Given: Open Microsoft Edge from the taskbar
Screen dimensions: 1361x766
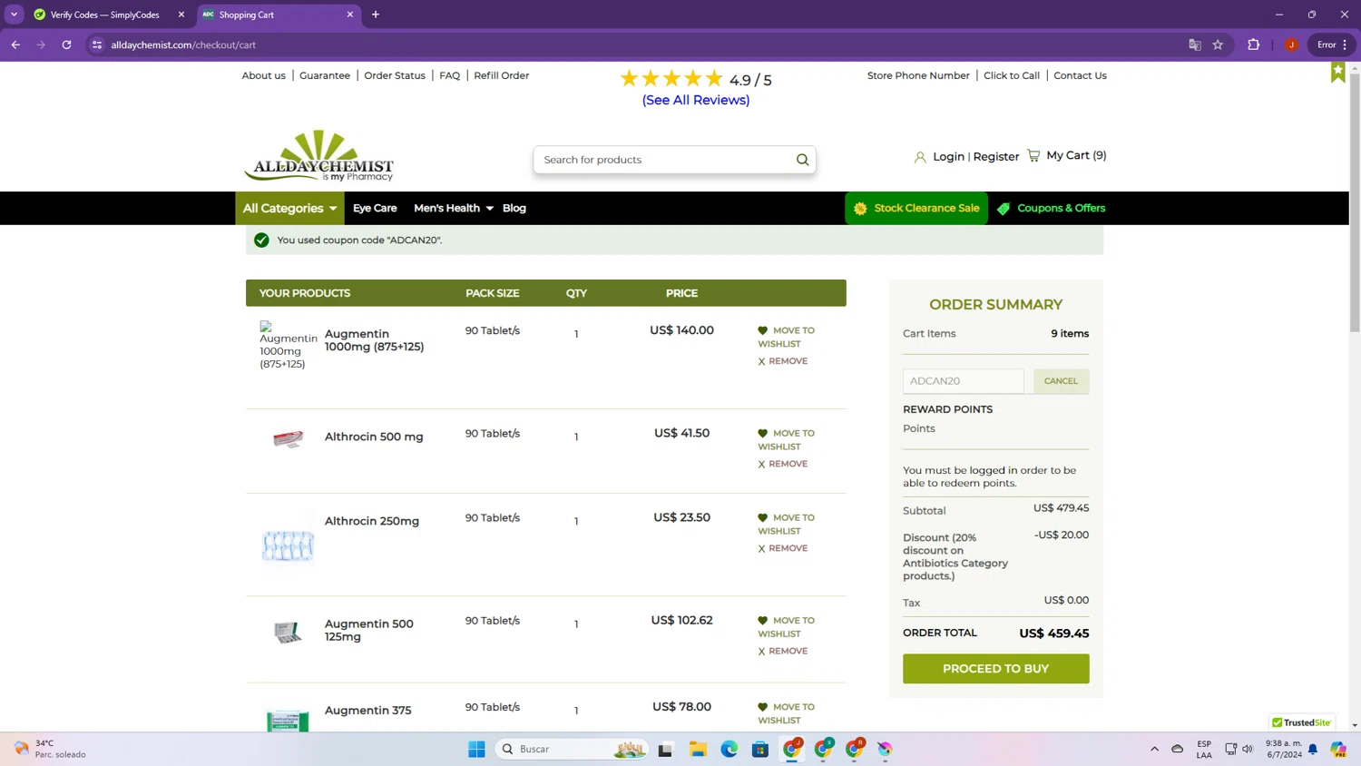Looking at the screenshot, I should point(729,749).
